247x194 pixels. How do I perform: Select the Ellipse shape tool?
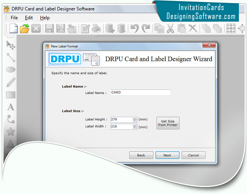(x=11, y=70)
